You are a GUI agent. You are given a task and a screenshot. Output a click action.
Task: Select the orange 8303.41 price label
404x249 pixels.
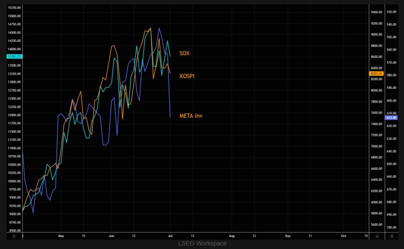pos(376,73)
